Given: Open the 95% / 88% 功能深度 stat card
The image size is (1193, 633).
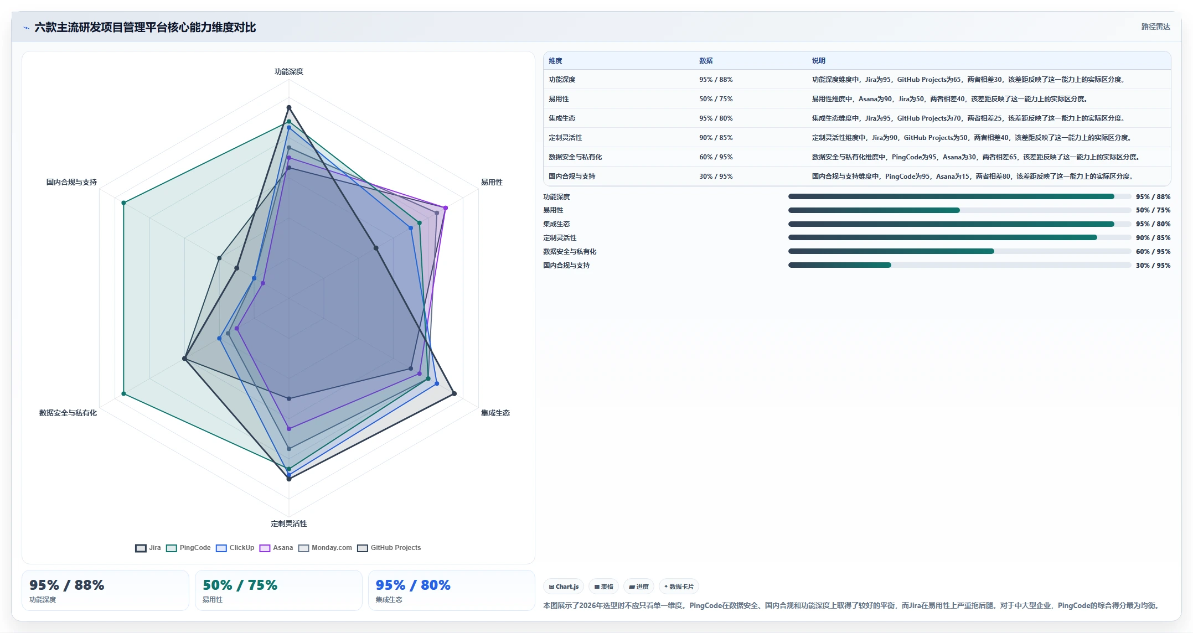Looking at the screenshot, I should [x=105, y=590].
